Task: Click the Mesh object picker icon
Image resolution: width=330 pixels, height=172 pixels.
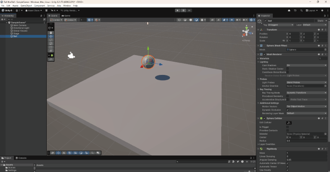Action: (x=325, y=49)
